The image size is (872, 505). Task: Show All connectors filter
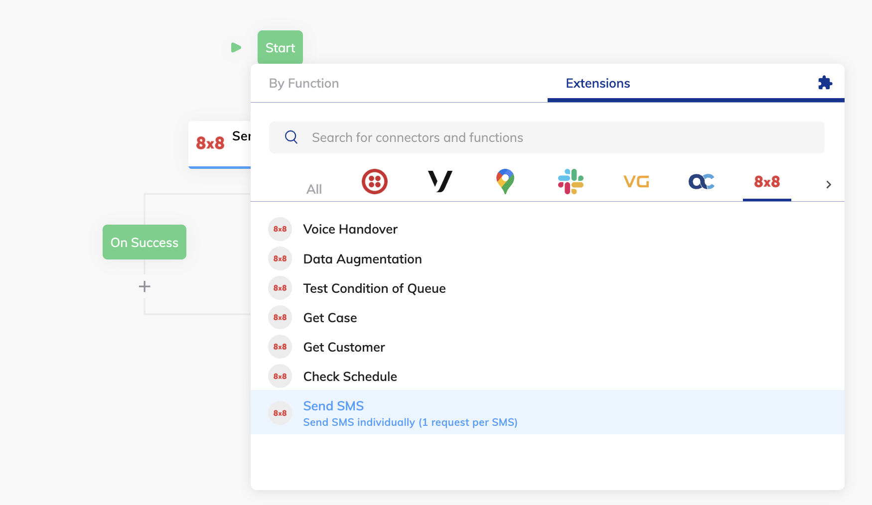(x=314, y=189)
